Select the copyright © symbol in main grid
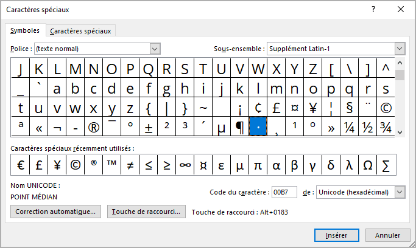Image resolution: width=416 pixels, height=248 pixels. (x=386, y=107)
